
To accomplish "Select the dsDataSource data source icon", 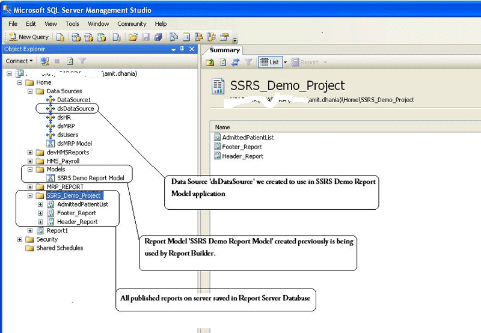I will pos(51,109).
